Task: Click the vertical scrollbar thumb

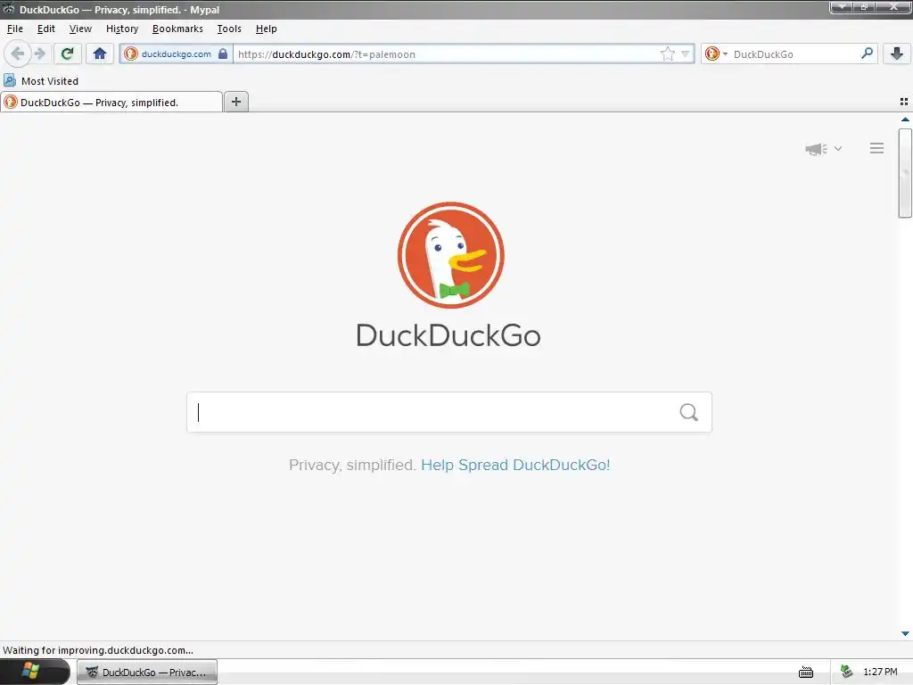Action: coord(905,173)
